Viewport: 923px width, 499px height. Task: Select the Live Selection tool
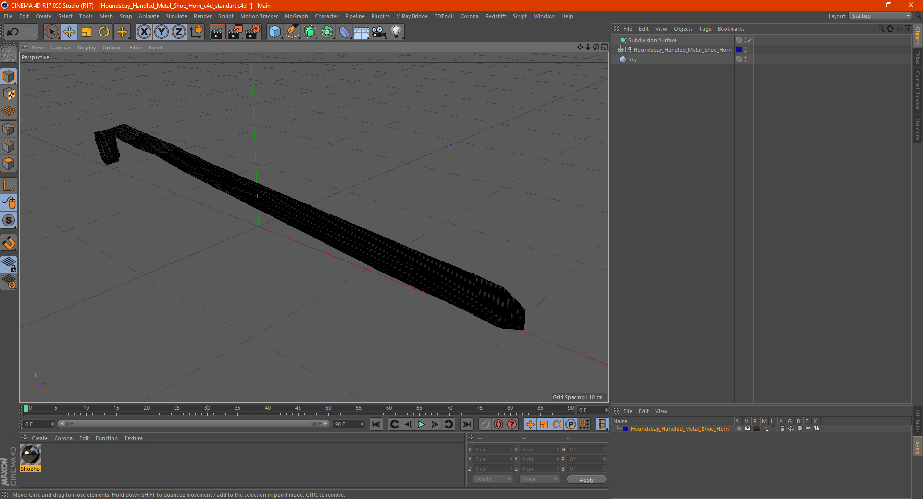(x=51, y=32)
